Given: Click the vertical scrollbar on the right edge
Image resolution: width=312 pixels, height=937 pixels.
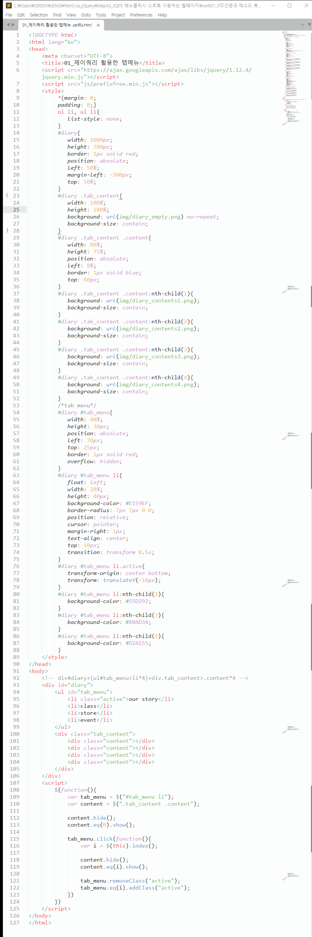Looking at the screenshot, I should point(311,66).
